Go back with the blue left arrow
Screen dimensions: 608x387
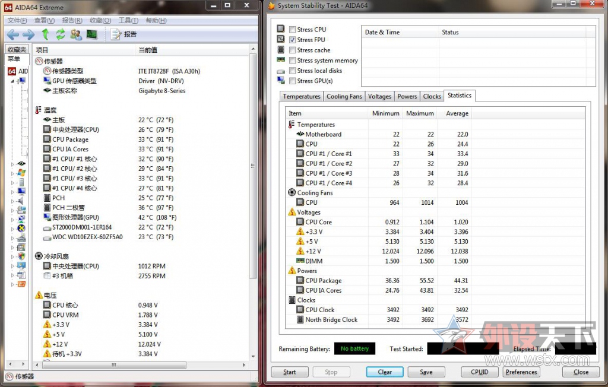pyautogui.click(x=13, y=35)
